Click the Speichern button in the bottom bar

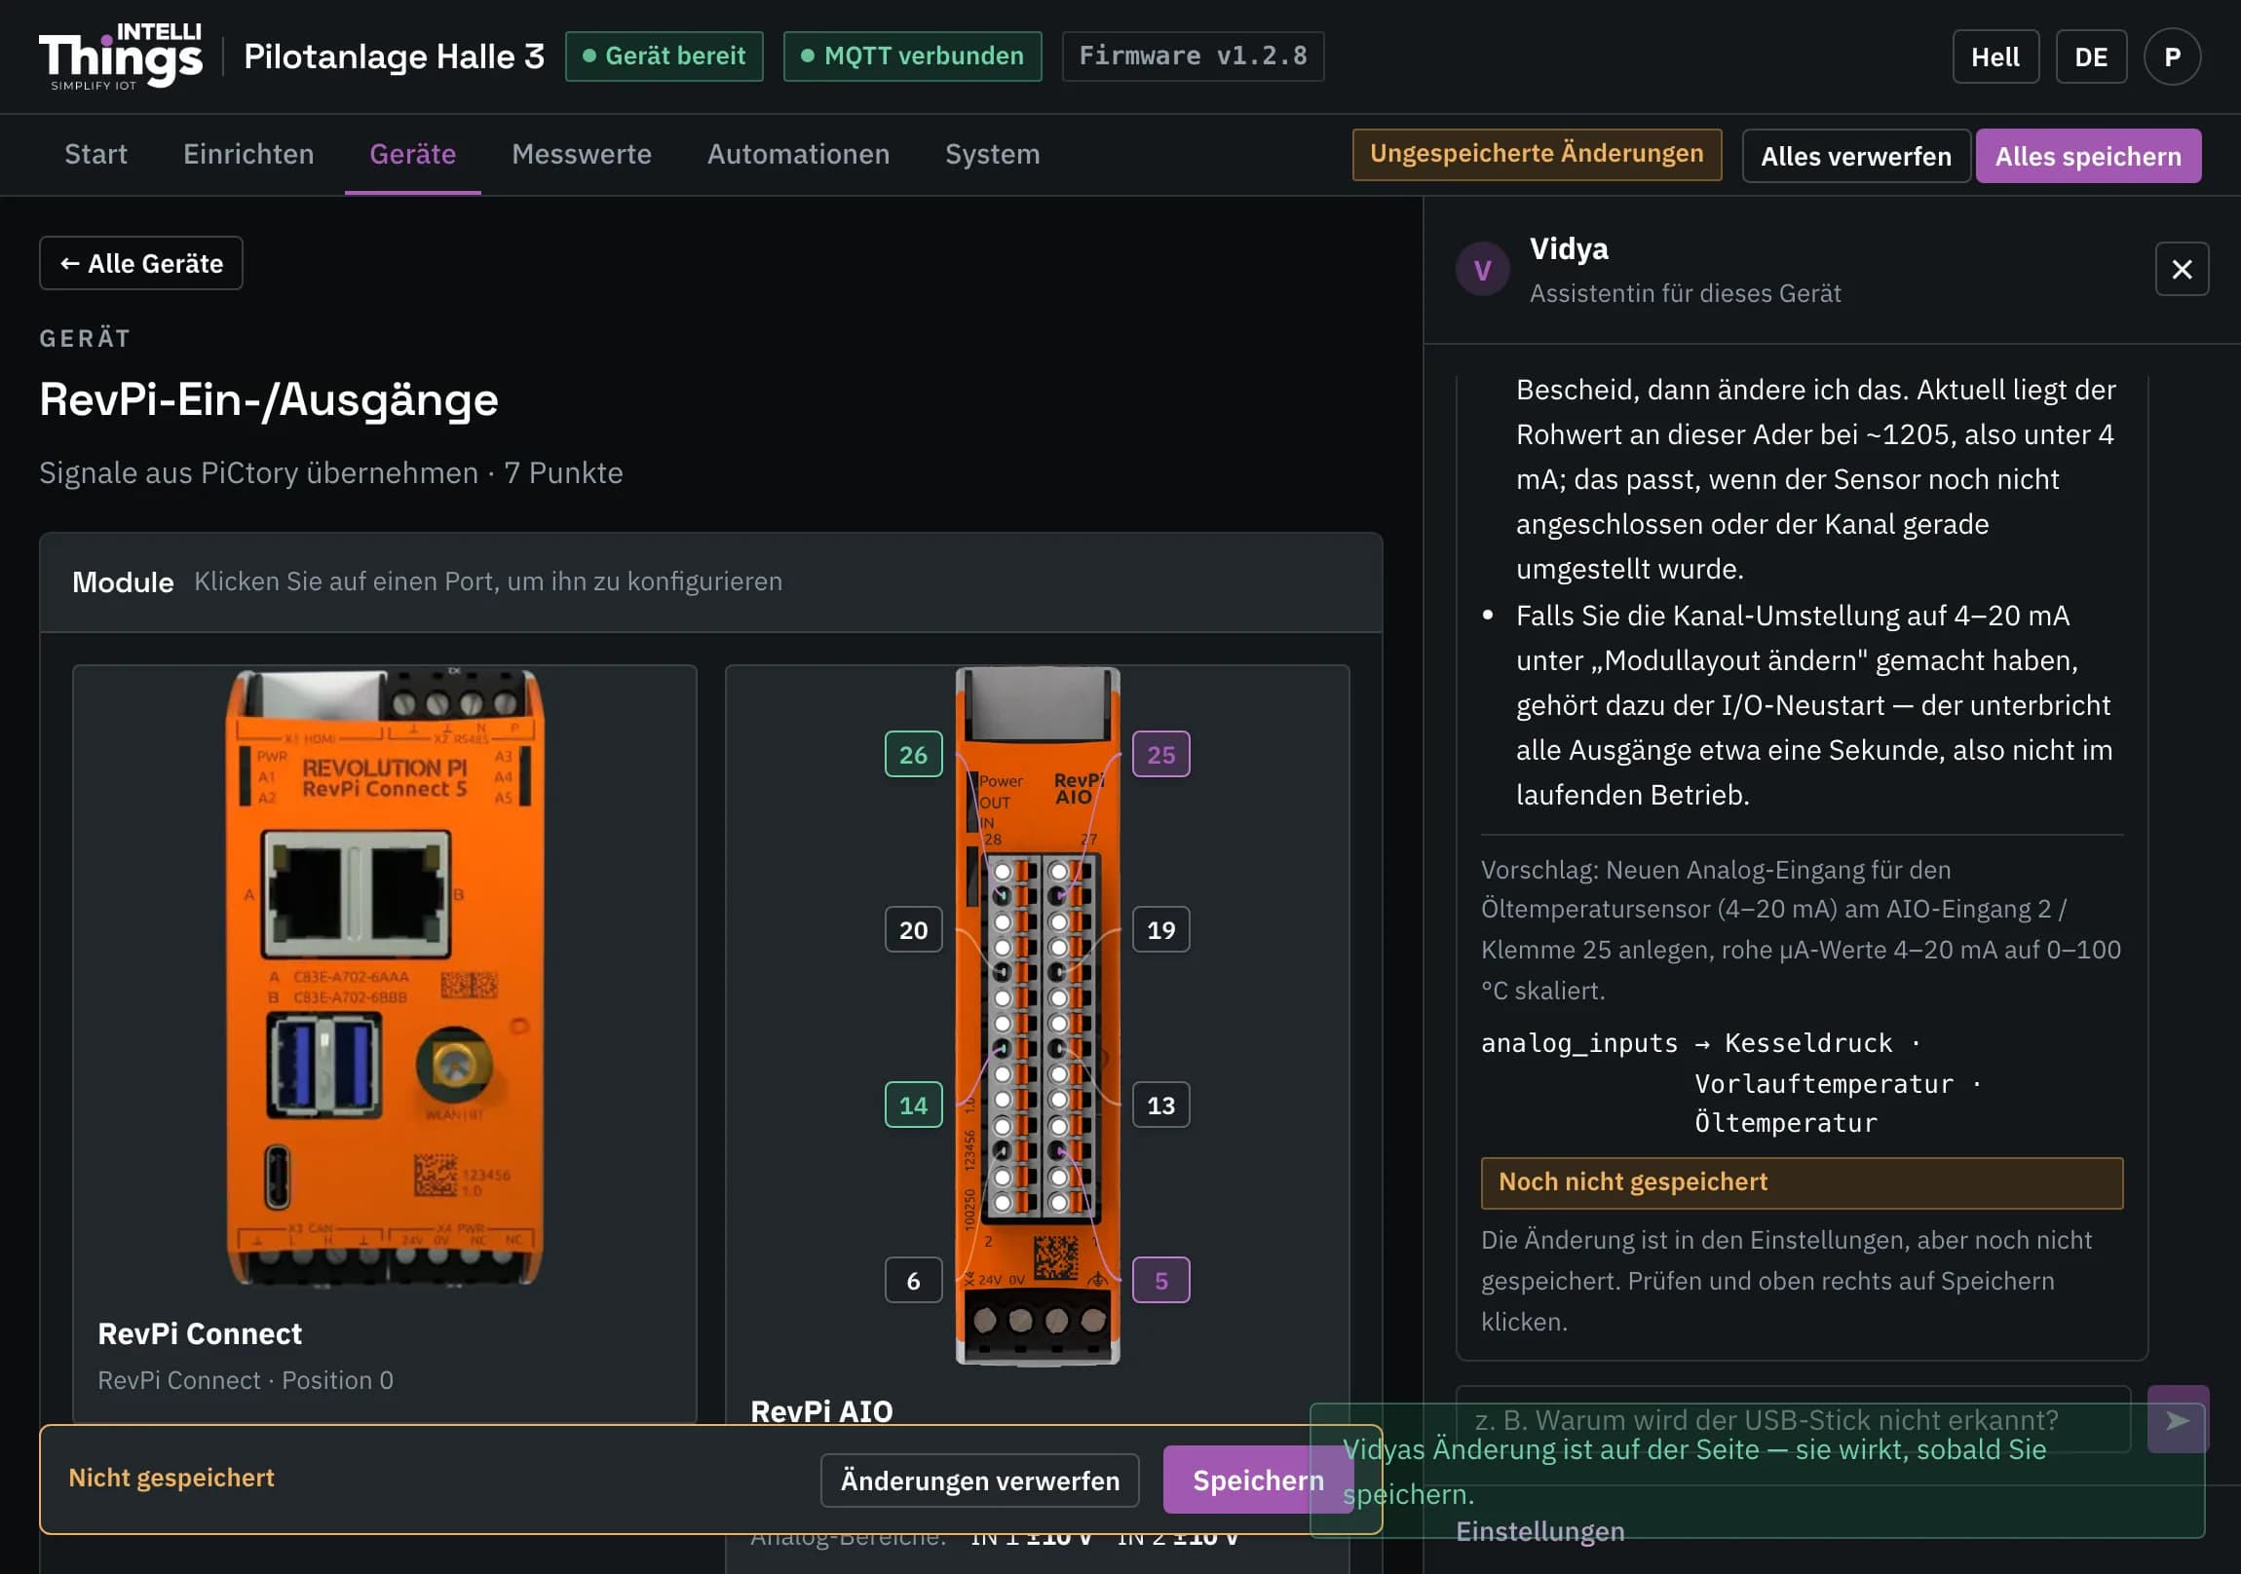pos(1258,1480)
